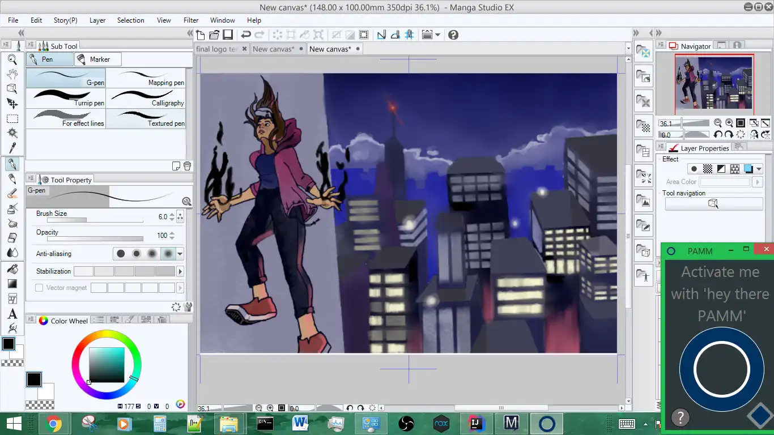
Task: Toggle the Tone effect in Layer Properties
Action: pyautogui.click(x=708, y=169)
